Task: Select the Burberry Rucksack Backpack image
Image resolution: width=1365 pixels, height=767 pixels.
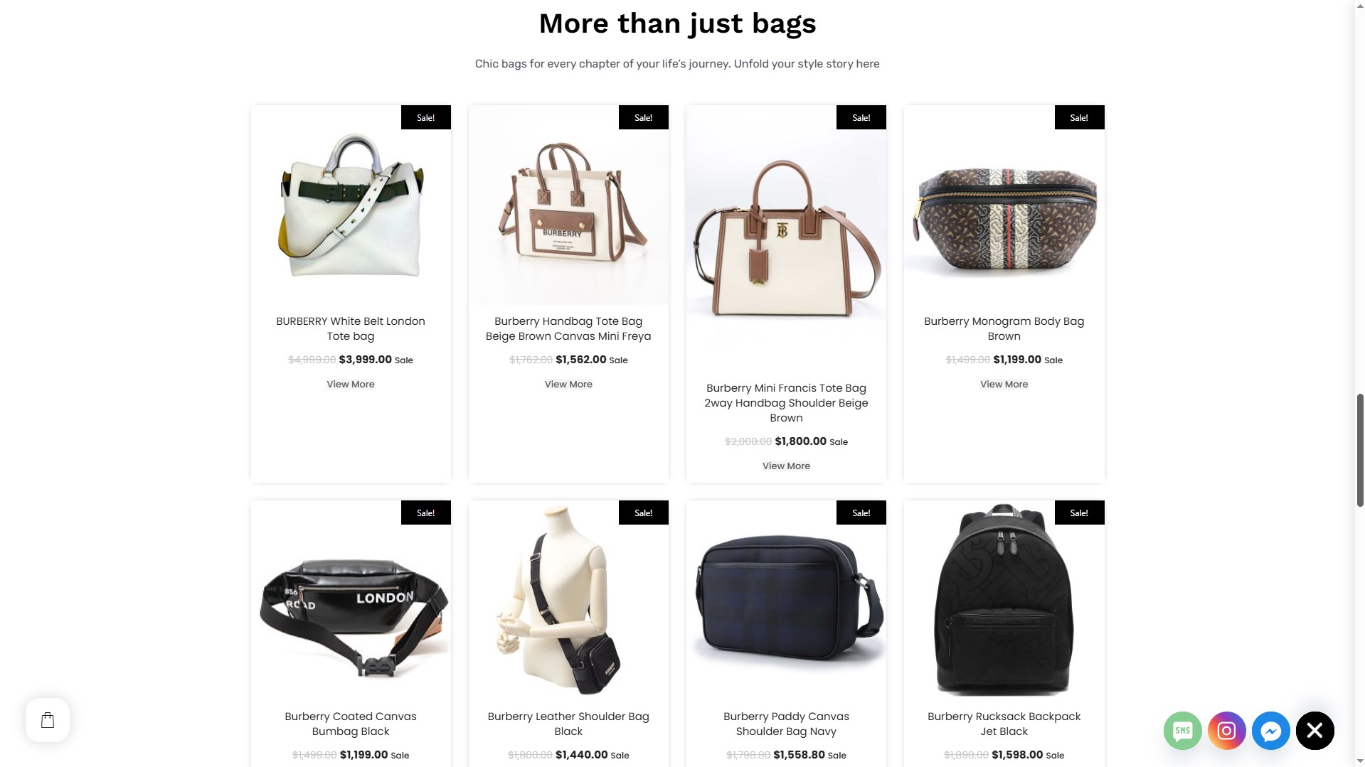Action: tap(1004, 600)
